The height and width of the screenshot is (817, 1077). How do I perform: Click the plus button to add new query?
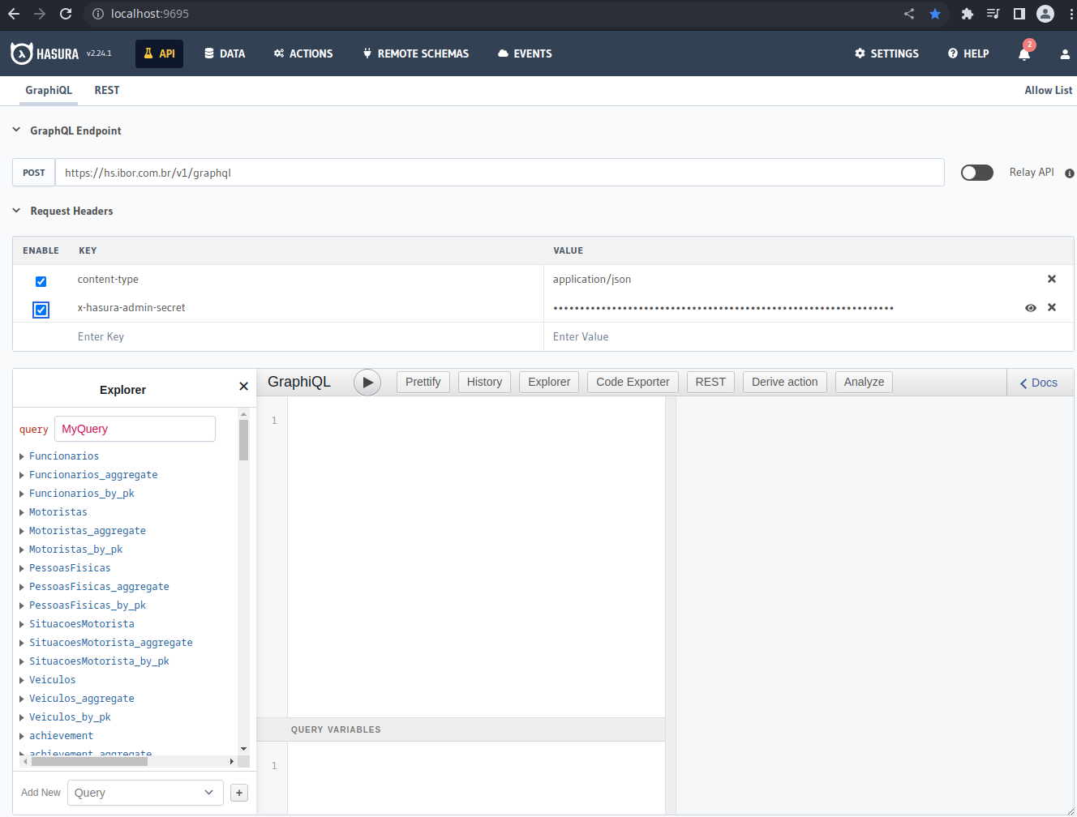239,793
